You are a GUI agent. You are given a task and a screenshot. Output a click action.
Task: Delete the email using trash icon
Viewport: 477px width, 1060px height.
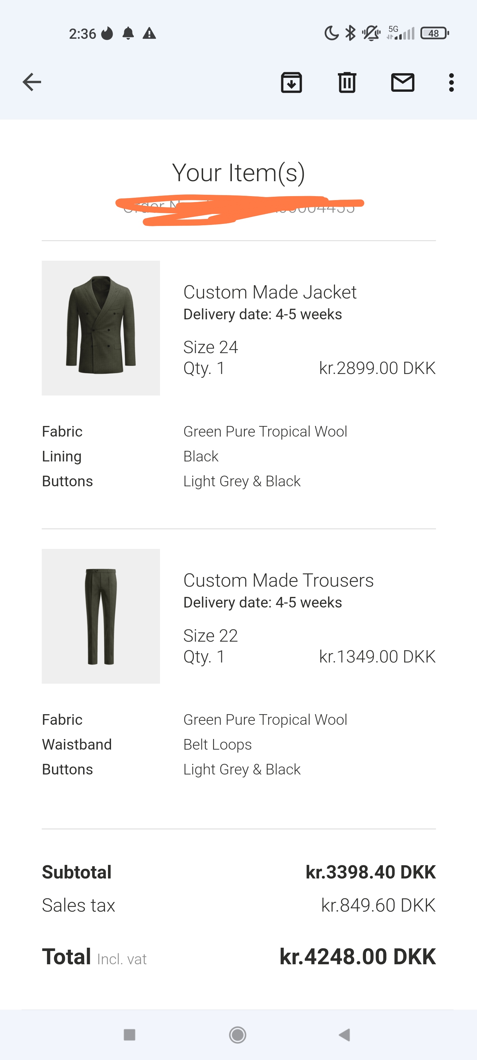click(x=347, y=82)
